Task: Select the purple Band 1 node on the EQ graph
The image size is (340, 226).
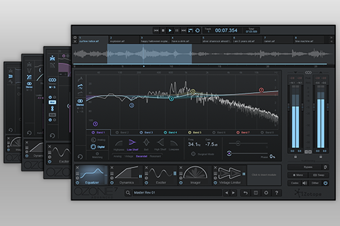Action: [x=95, y=124]
